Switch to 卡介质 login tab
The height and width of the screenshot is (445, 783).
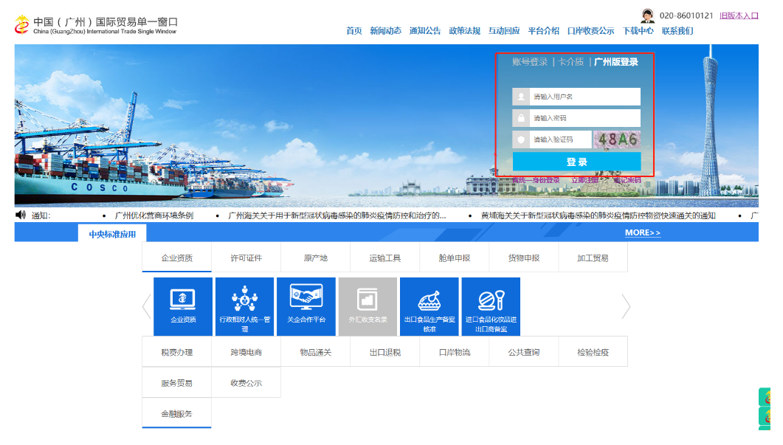[571, 62]
